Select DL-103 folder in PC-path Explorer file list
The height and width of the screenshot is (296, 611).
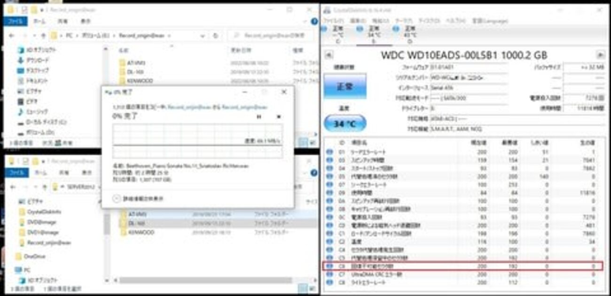click(x=131, y=72)
